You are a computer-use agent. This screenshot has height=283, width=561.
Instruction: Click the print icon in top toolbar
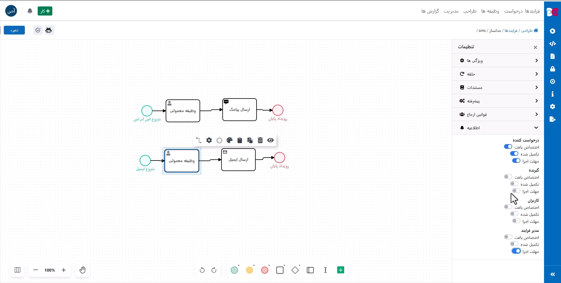click(x=49, y=30)
